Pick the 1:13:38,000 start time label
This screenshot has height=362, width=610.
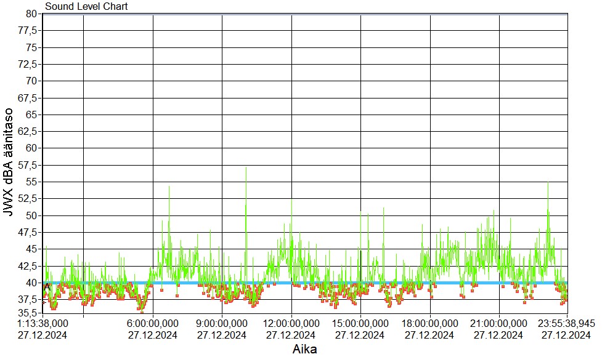[x=43, y=323]
